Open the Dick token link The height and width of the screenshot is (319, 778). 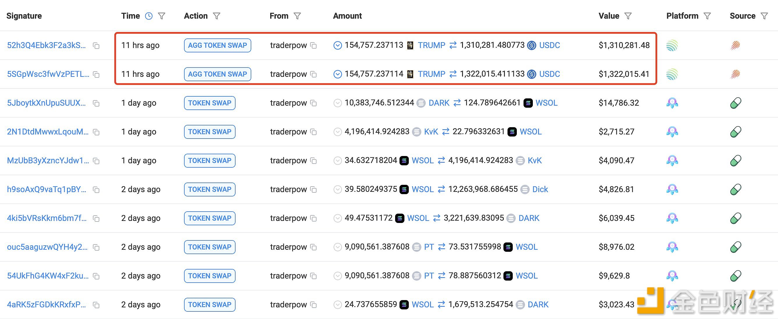coord(540,189)
